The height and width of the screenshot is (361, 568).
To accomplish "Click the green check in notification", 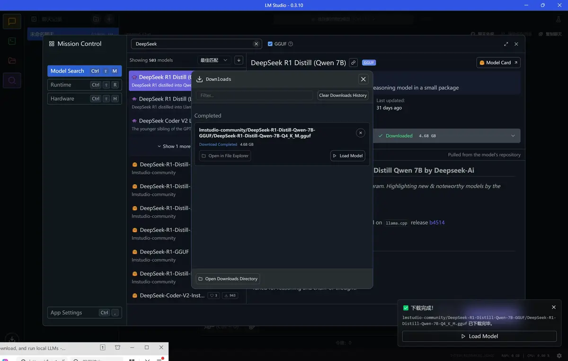I will [x=406, y=308].
